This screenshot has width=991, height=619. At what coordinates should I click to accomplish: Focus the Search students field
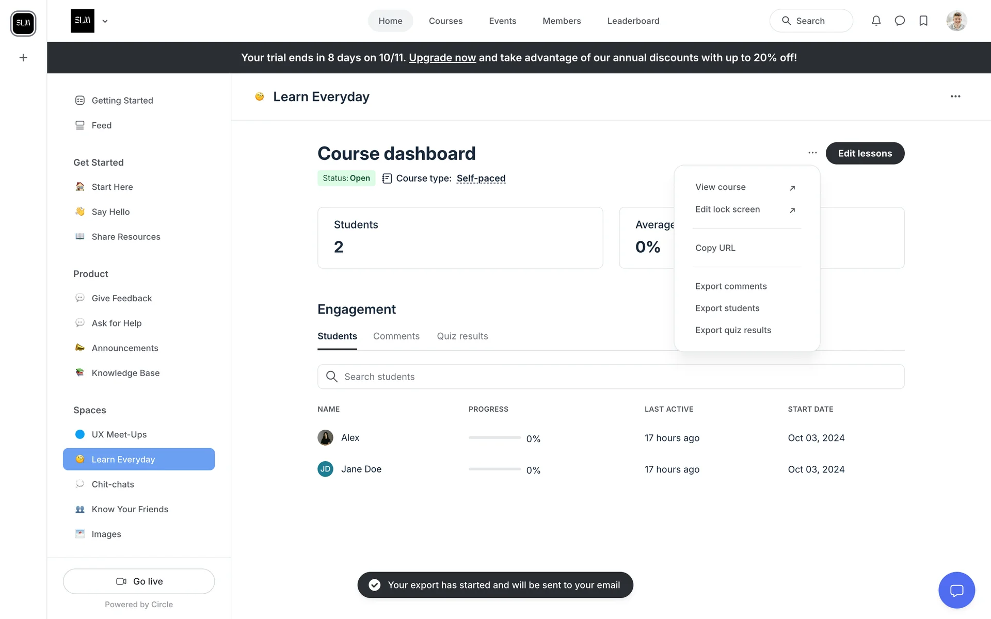[x=611, y=377]
